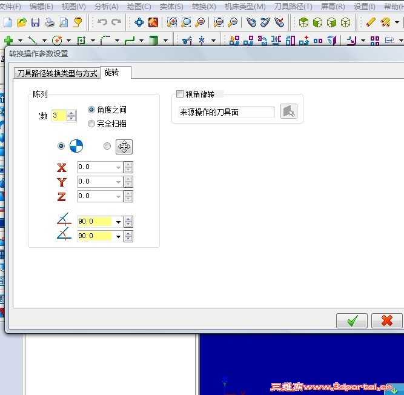The height and width of the screenshot is (395, 404).
Task: Select the line drawing tool icon
Action: point(33,40)
